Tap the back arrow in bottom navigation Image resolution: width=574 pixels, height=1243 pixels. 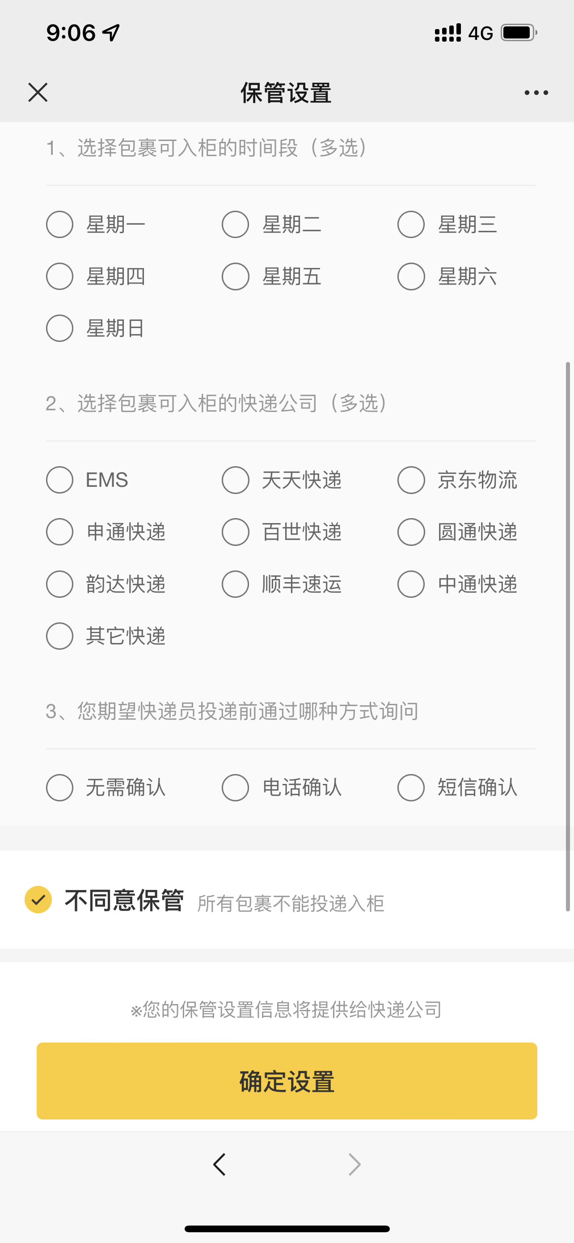click(x=219, y=1164)
